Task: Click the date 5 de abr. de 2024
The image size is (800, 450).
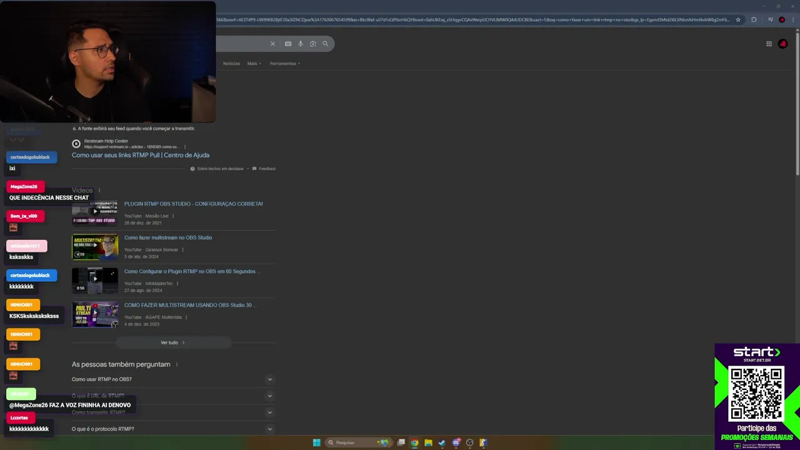Action: (x=141, y=257)
